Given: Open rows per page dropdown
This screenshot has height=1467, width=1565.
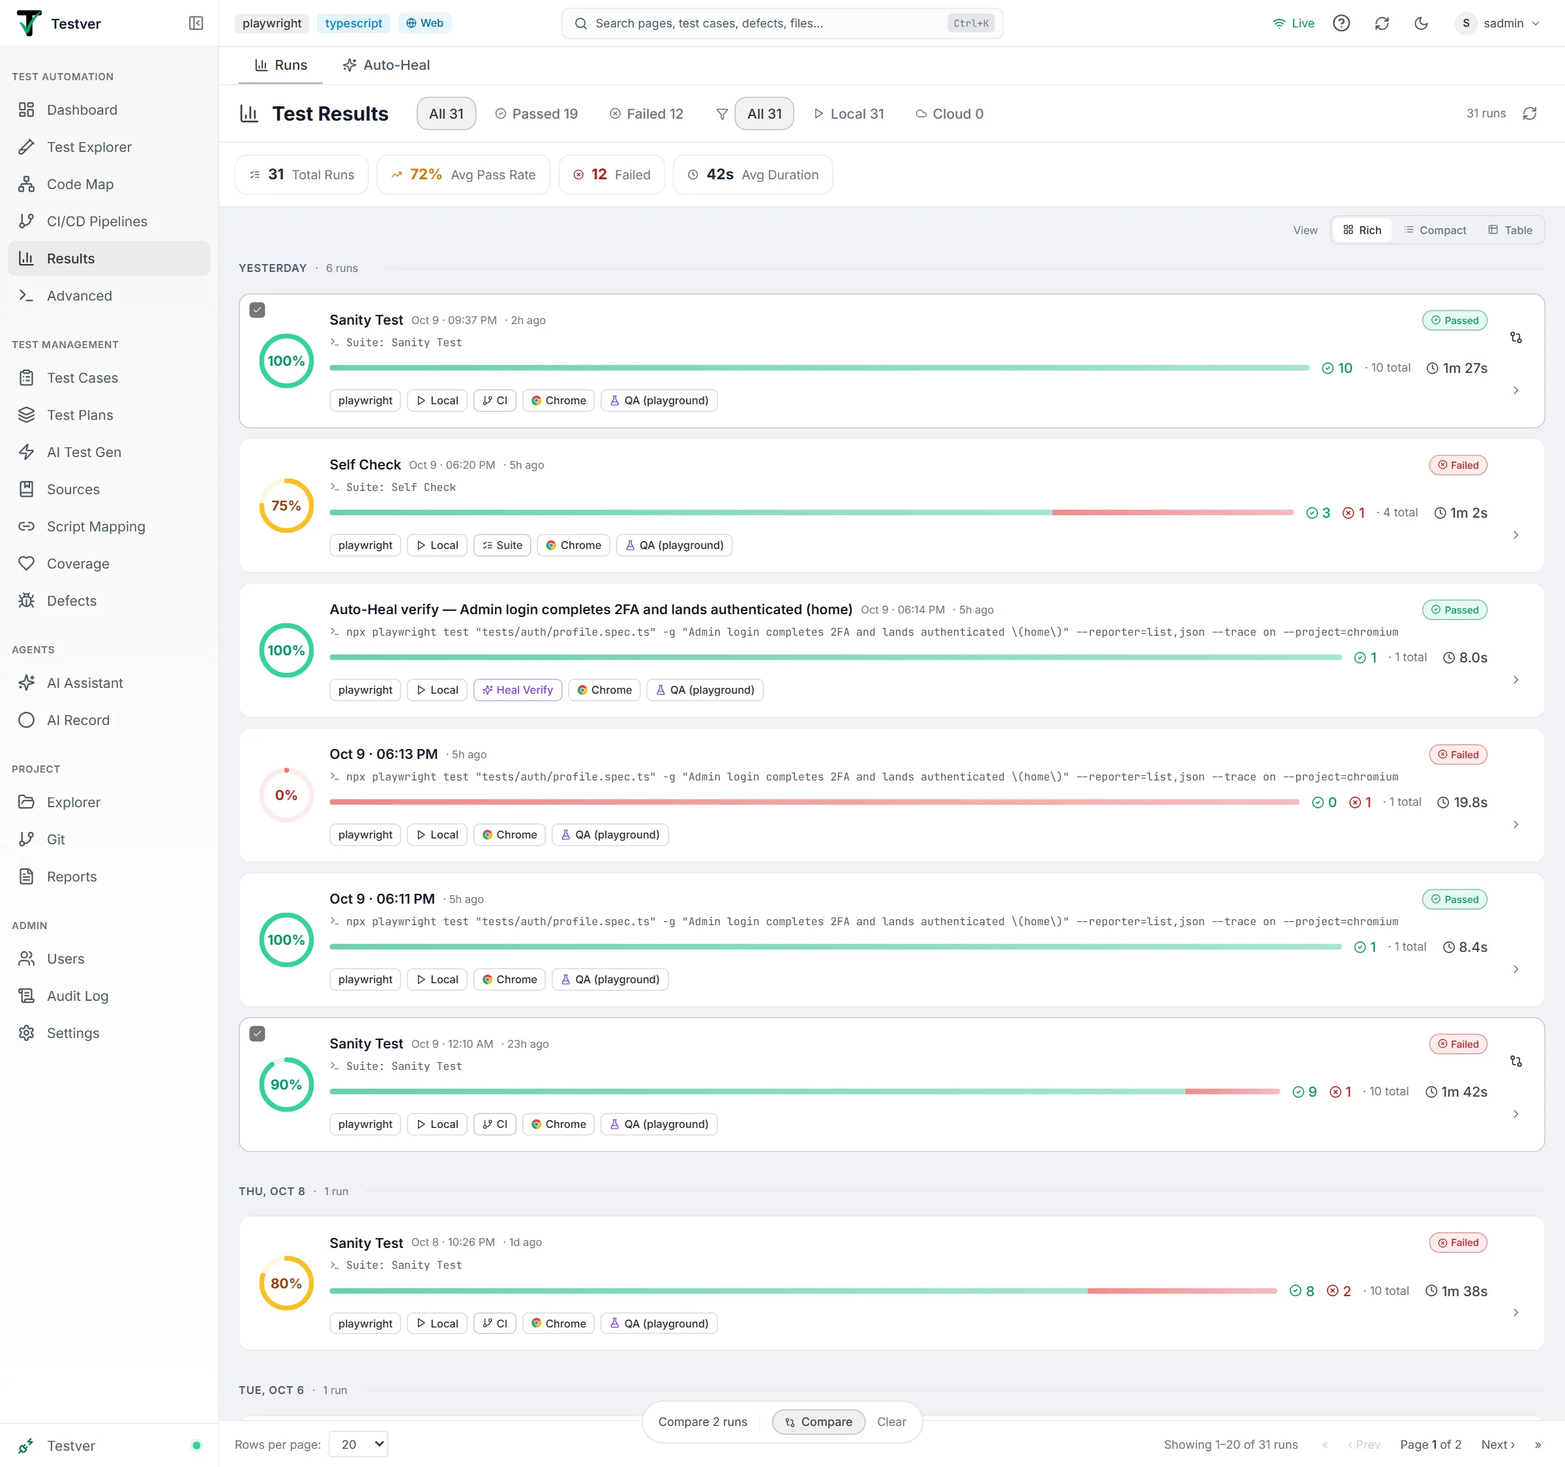Looking at the screenshot, I should pyautogui.click(x=359, y=1444).
